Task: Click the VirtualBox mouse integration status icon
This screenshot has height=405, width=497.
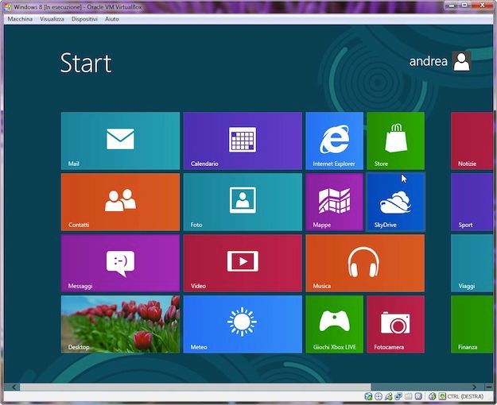Action: pos(433,396)
